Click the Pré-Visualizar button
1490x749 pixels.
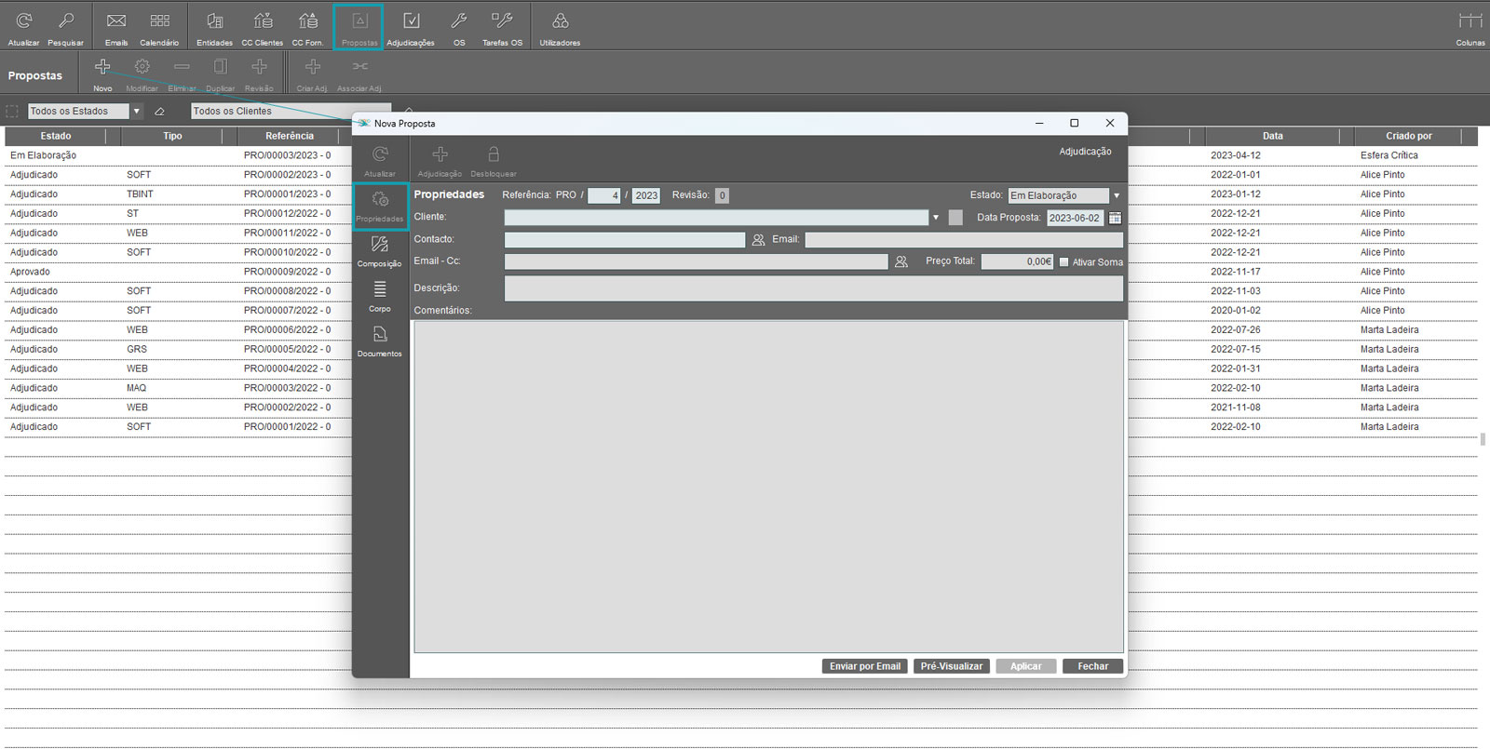tap(951, 666)
